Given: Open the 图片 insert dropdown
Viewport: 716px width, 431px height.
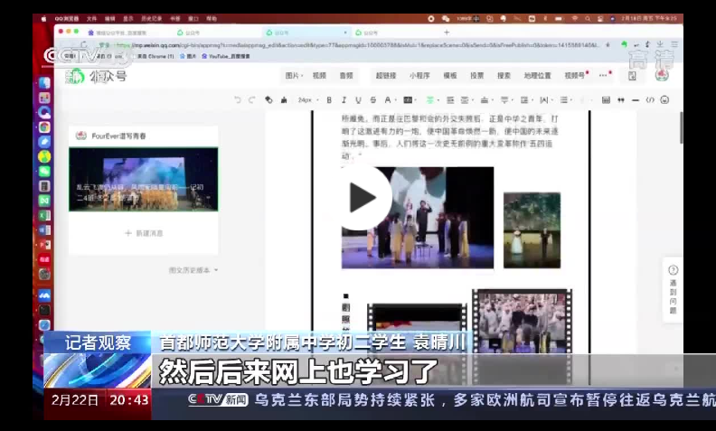Looking at the screenshot, I should 294,76.
